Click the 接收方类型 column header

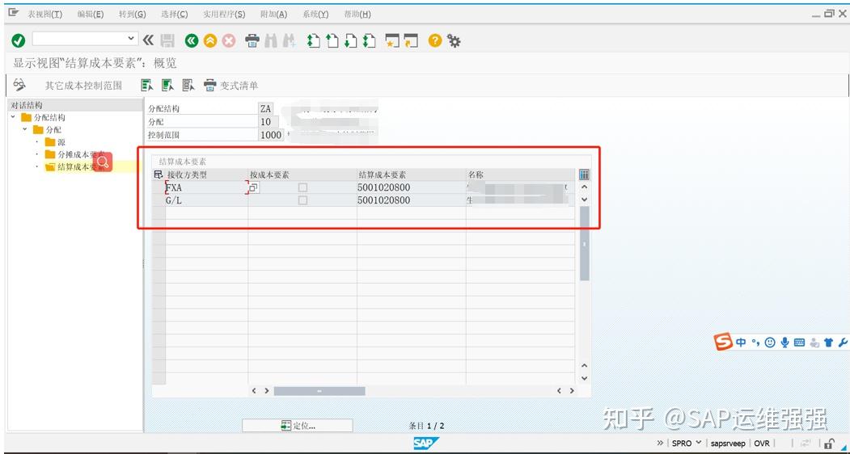pyautogui.click(x=206, y=174)
